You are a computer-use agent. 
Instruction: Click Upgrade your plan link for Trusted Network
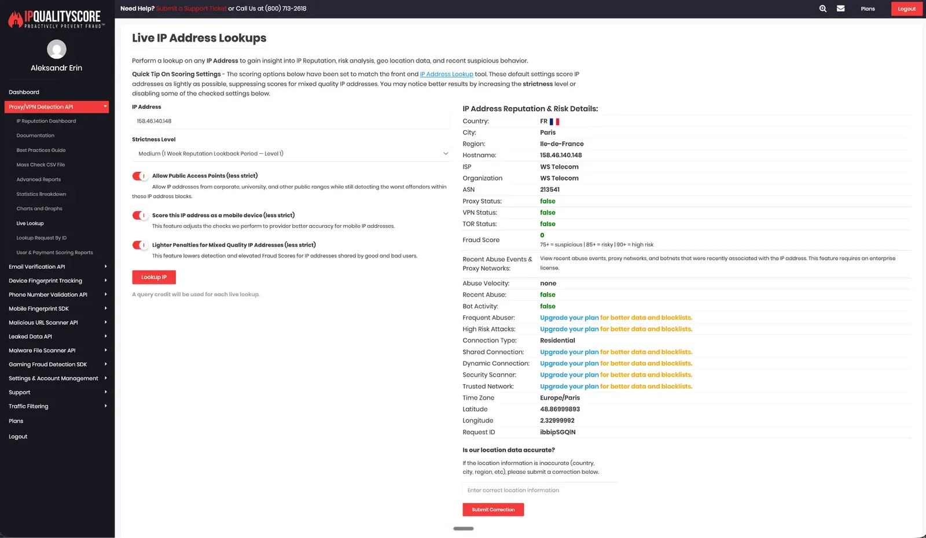(x=569, y=386)
